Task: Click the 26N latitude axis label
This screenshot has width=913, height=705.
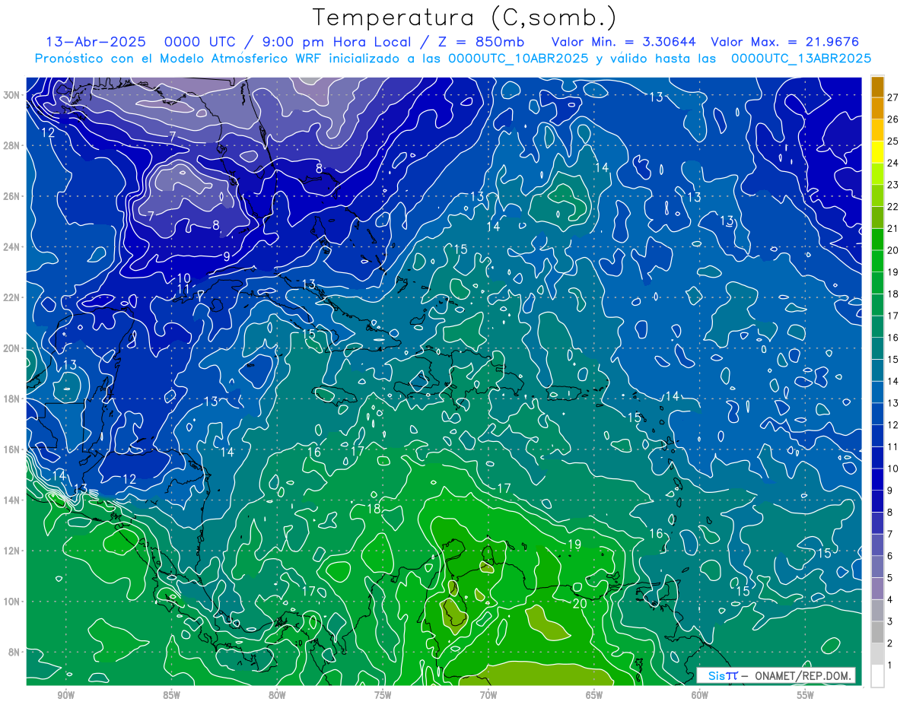Action: [x=13, y=195]
